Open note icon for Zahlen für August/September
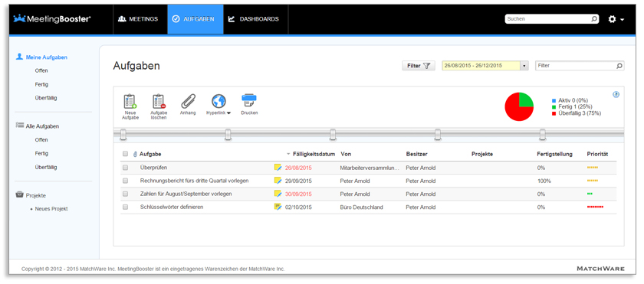644x284 pixels. coord(278,194)
